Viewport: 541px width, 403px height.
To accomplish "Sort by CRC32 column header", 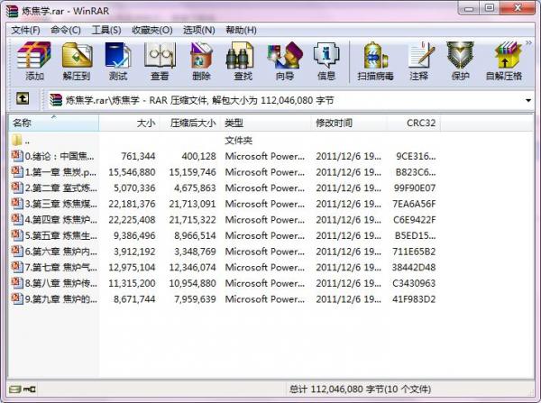I will pos(414,123).
